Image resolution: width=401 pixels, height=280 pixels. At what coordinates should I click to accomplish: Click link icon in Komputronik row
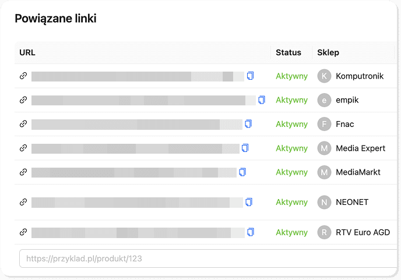tap(23, 76)
